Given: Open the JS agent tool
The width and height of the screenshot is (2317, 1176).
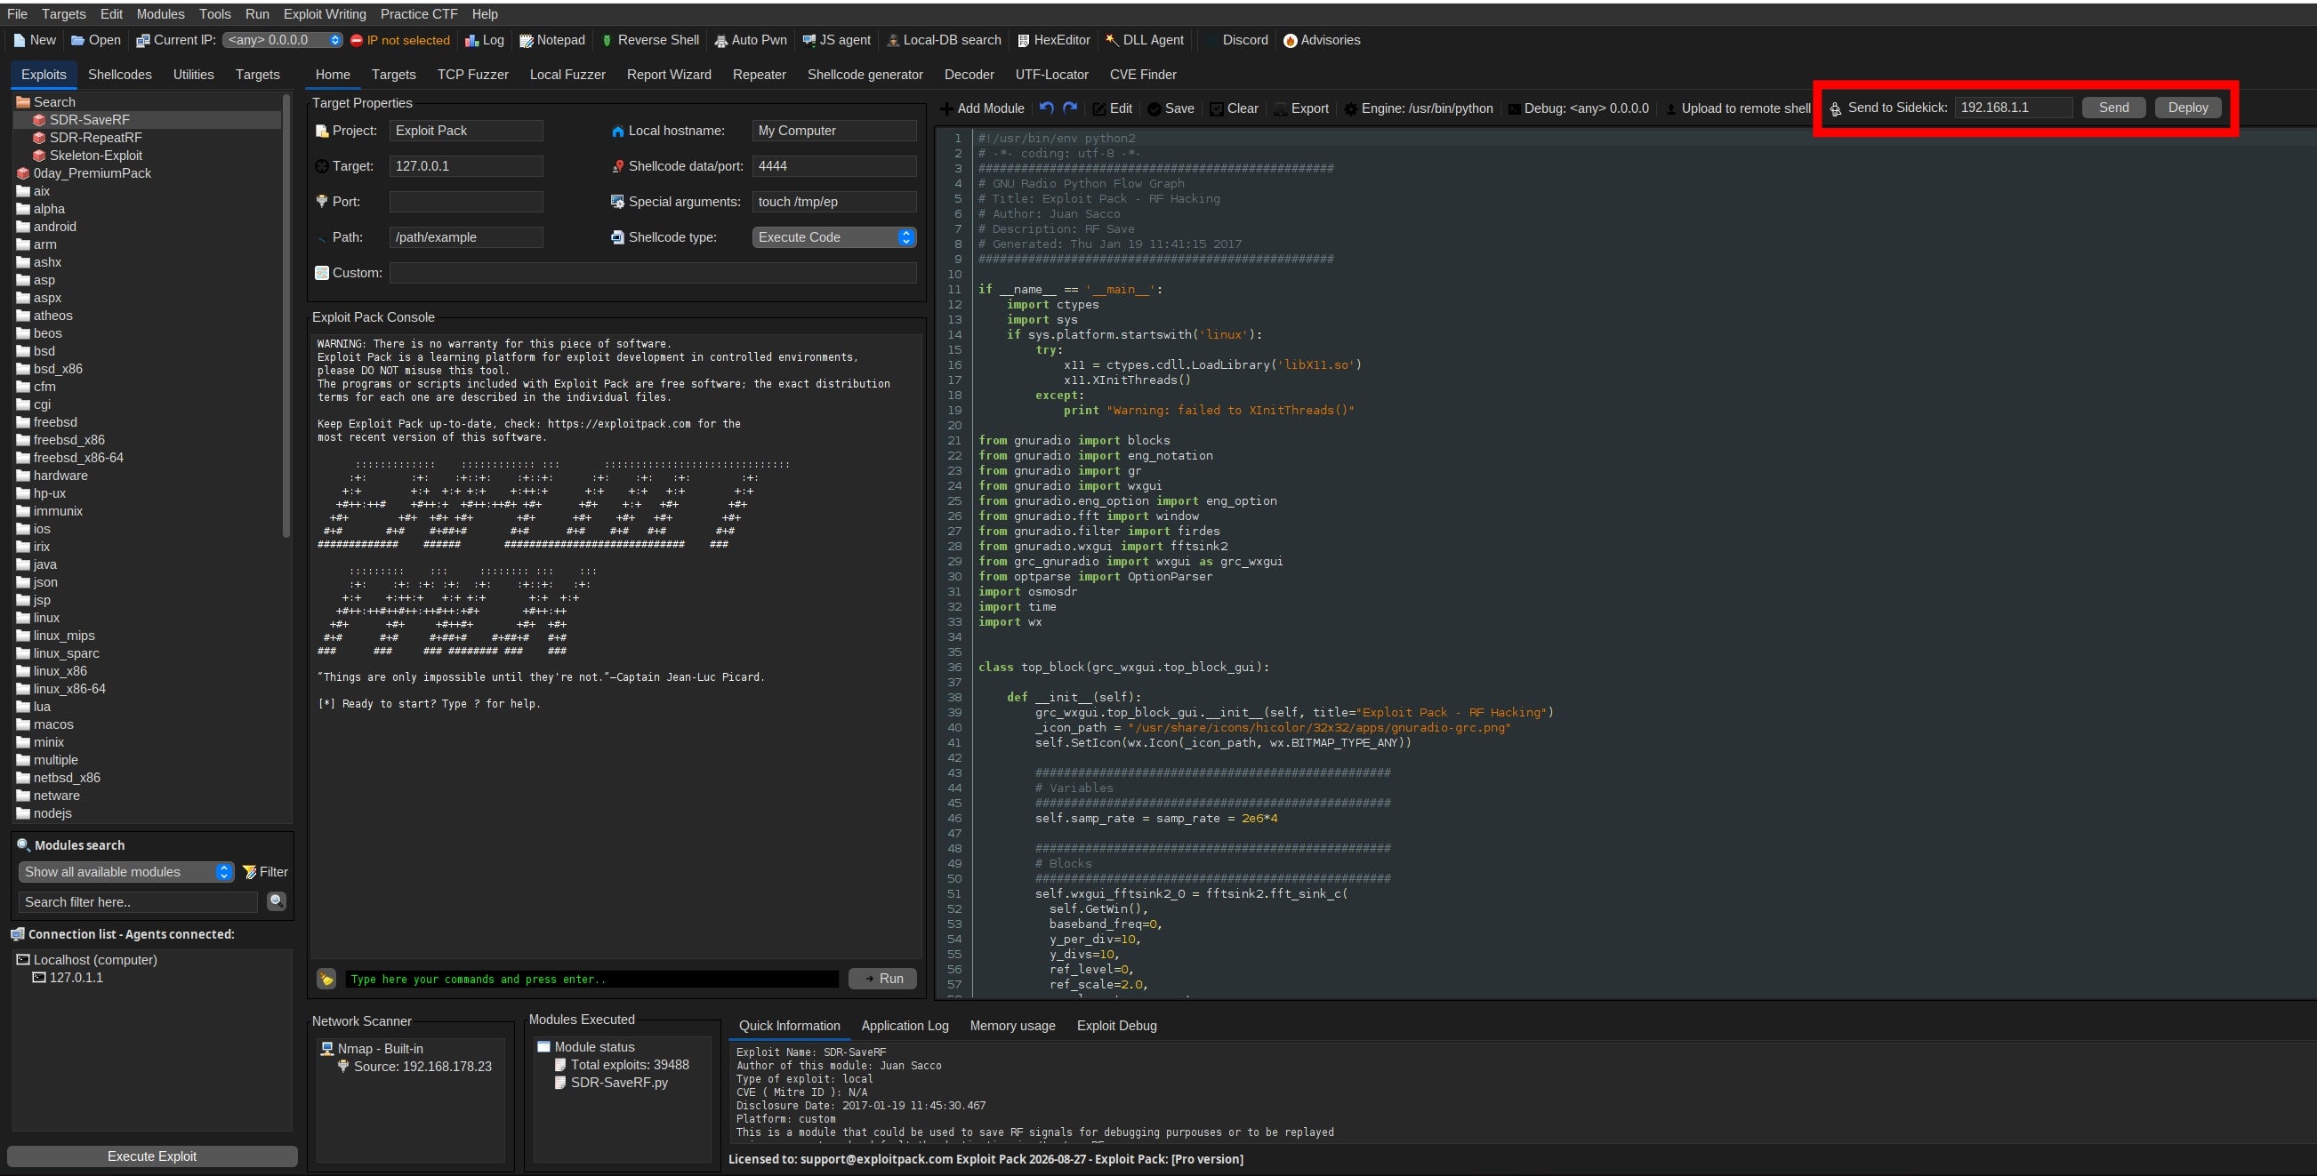Looking at the screenshot, I should [835, 40].
